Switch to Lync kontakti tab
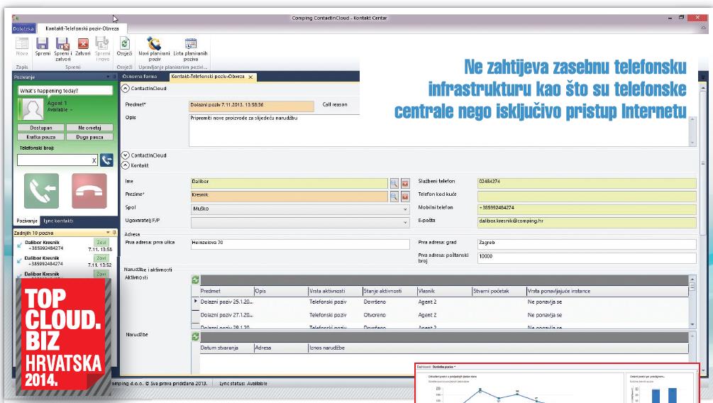 (59, 221)
